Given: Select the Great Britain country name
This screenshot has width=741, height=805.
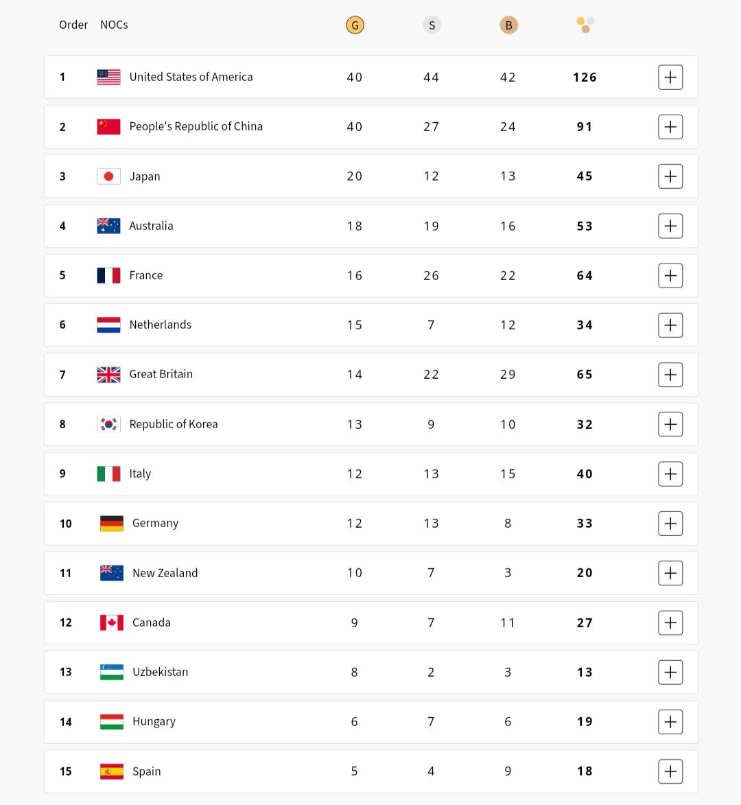Looking at the screenshot, I should [x=163, y=374].
